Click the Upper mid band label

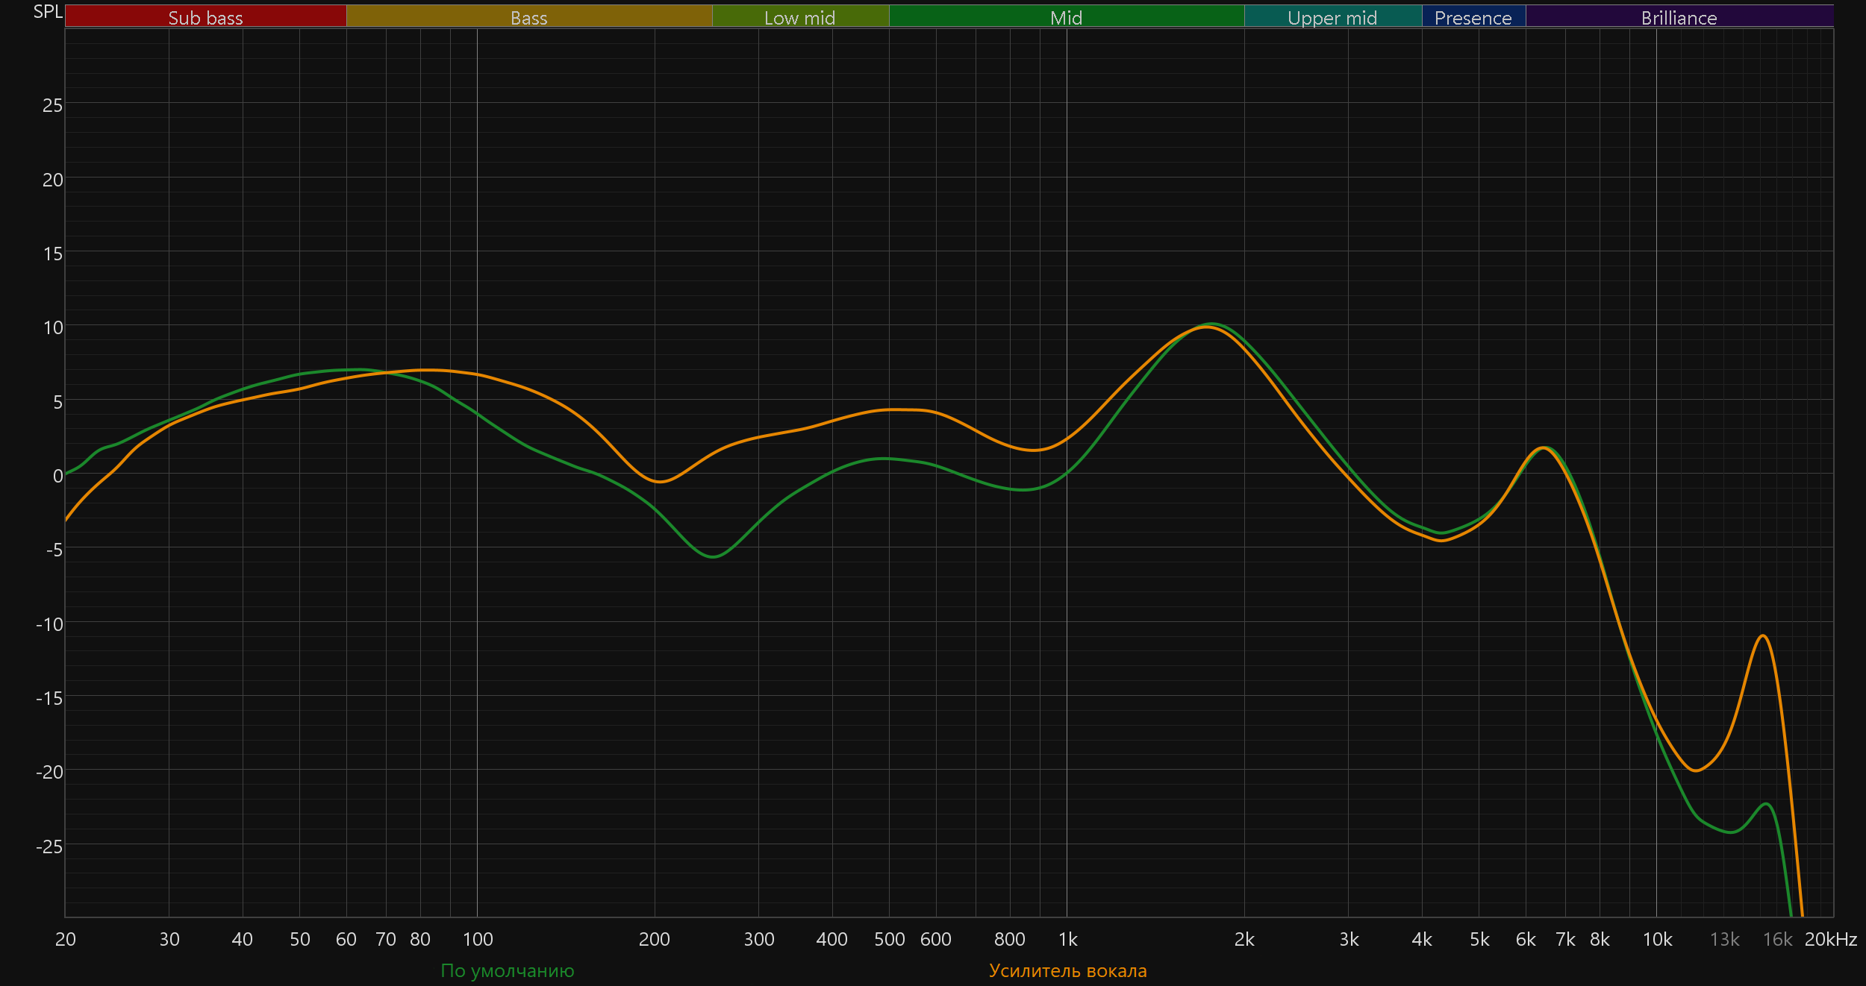[x=1332, y=17]
